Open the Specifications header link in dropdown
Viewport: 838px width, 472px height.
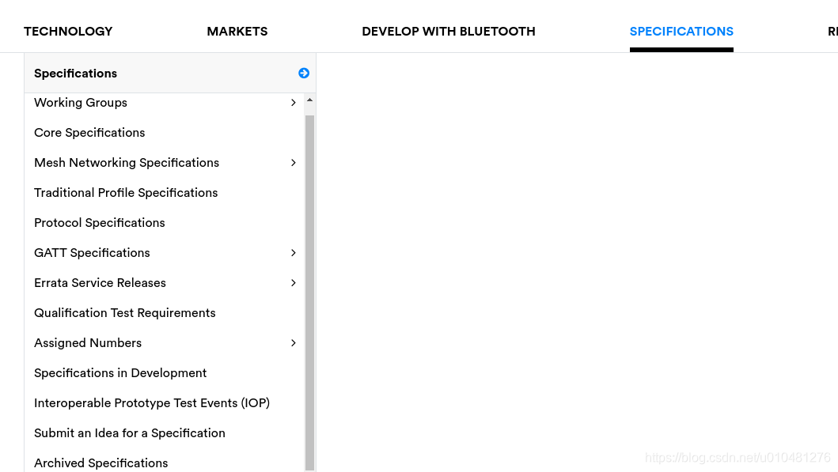75,74
